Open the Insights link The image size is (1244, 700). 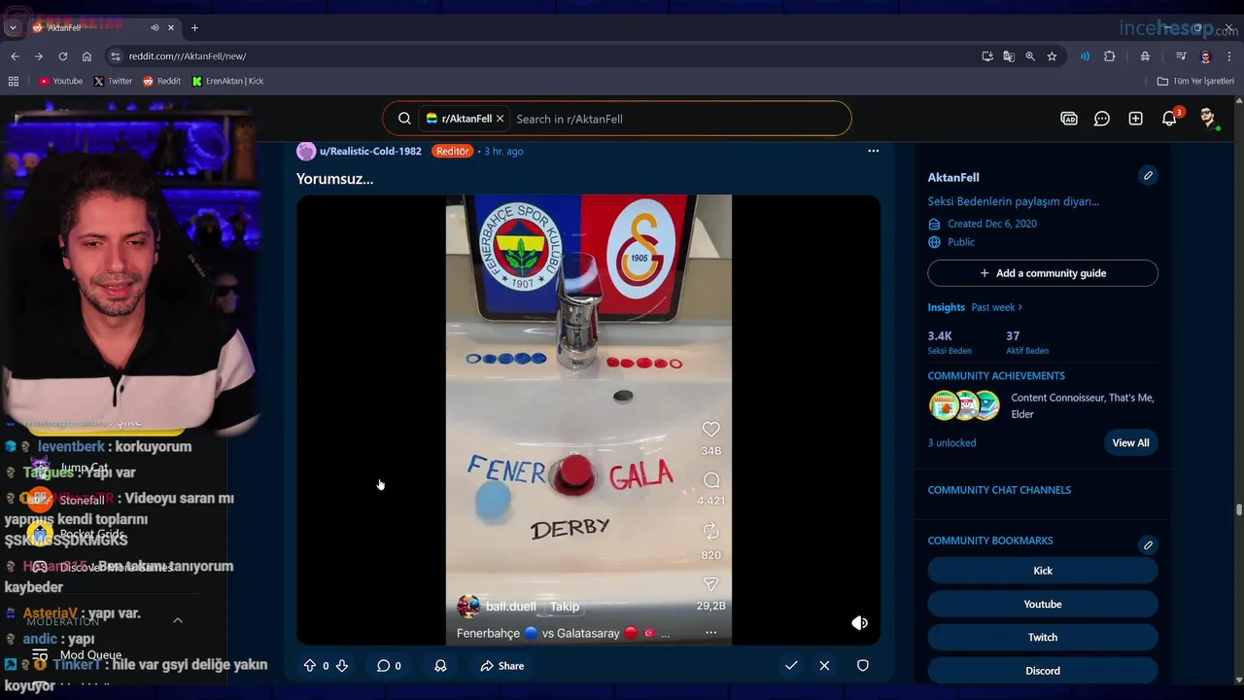[x=946, y=307]
